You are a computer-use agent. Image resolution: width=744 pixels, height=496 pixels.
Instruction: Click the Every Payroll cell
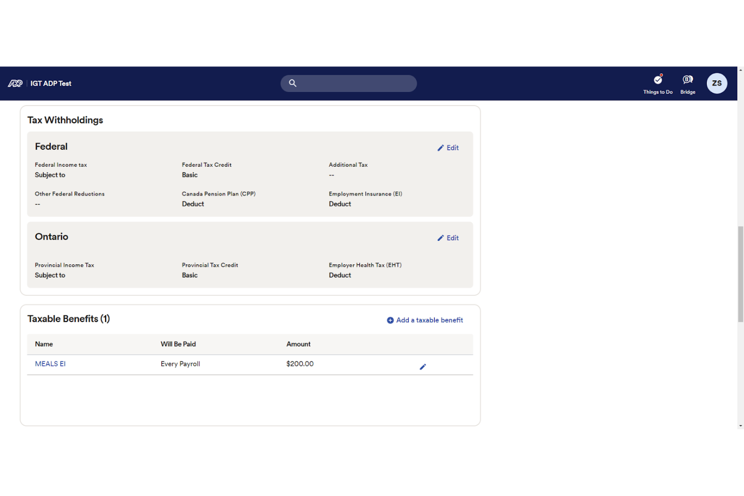click(180, 364)
